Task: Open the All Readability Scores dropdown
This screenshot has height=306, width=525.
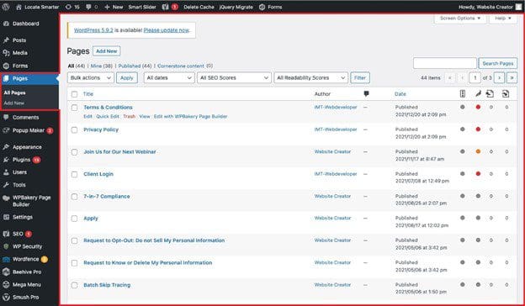Action: coord(311,78)
